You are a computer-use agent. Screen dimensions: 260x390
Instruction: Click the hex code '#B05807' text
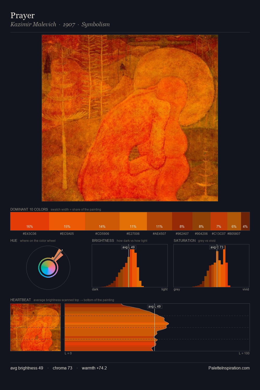pos(234,234)
